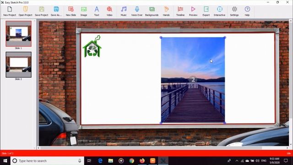
Task: Open the volume control in system tray
Action: [257, 161]
